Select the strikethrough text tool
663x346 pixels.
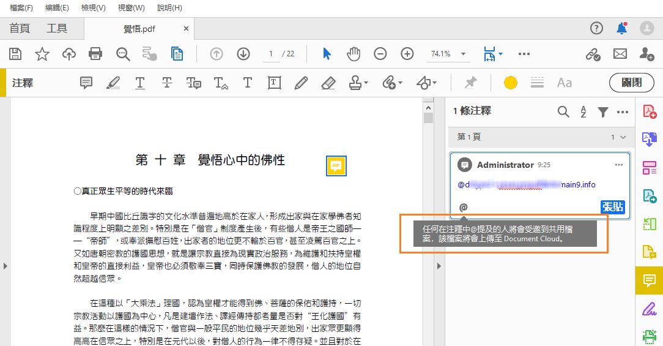coord(167,83)
